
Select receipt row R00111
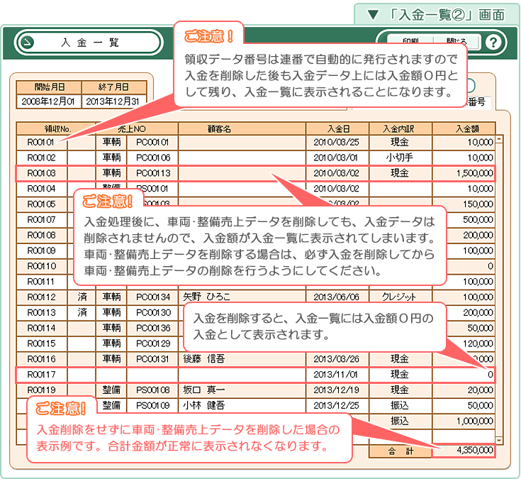[255, 282]
